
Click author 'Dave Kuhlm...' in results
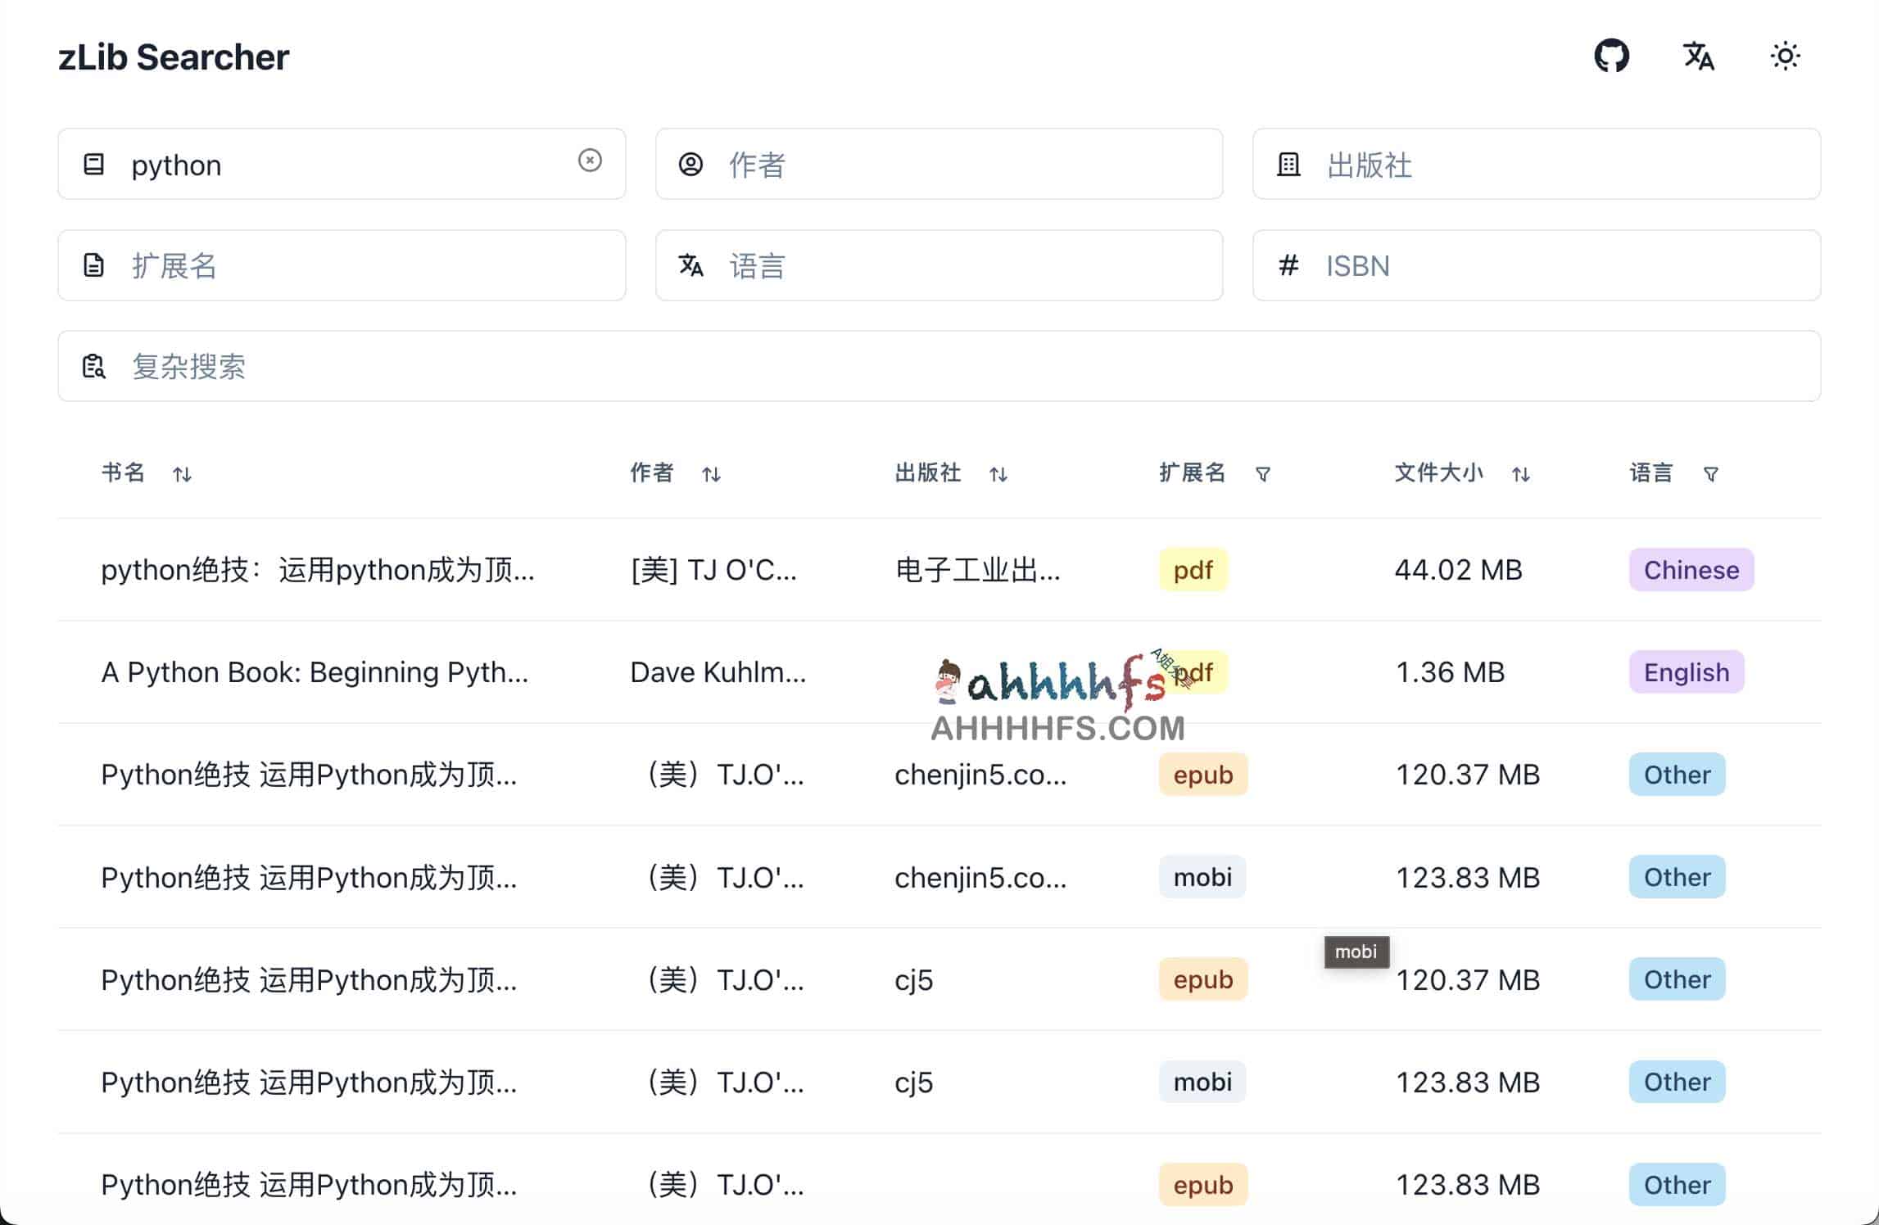pos(719,671)
